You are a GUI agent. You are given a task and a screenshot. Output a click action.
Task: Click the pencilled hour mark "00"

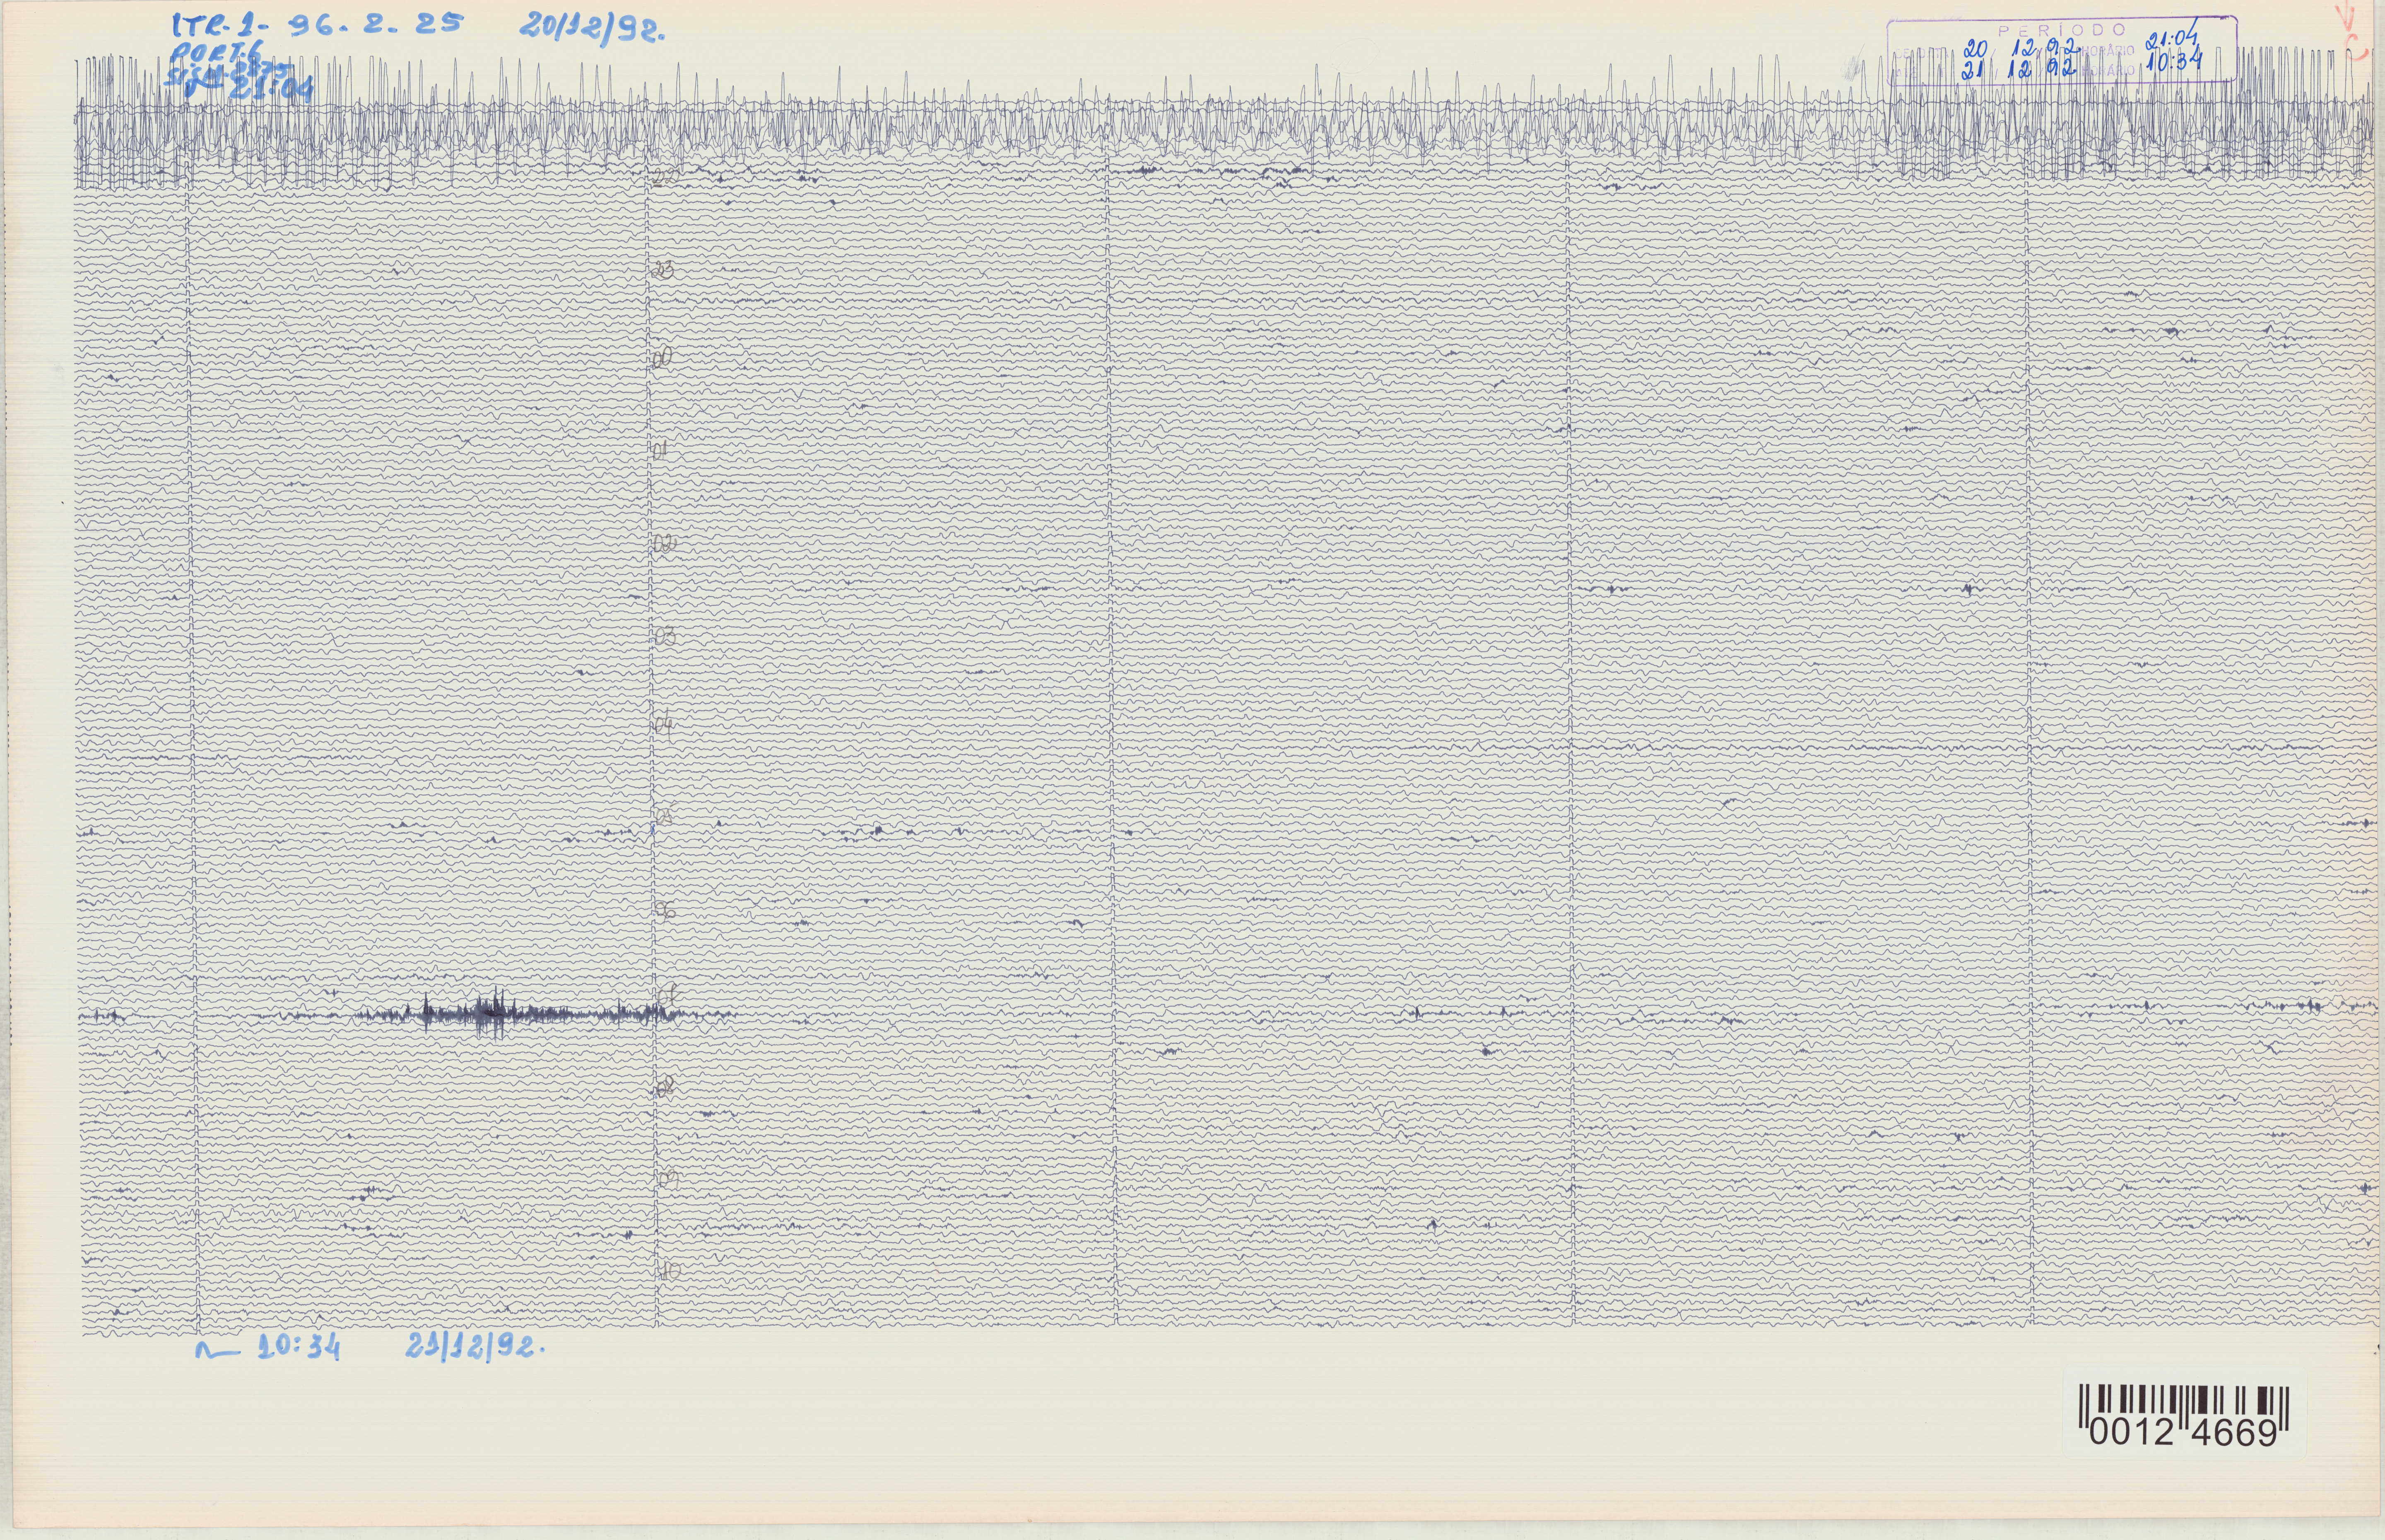point(662,358)
